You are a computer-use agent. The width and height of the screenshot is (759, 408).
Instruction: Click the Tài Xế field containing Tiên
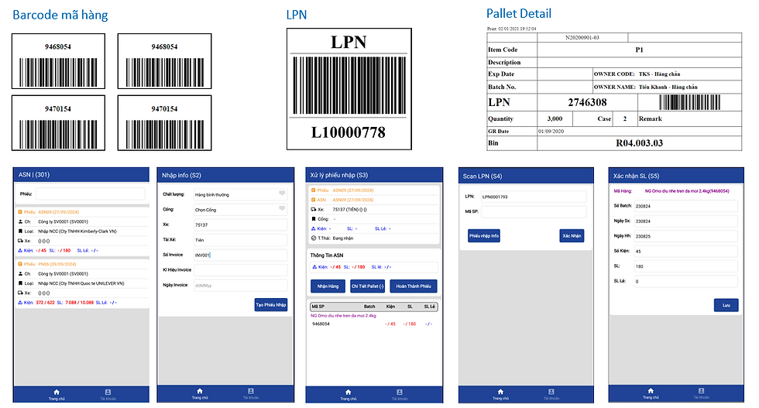pyautogui.click(x=240, y=239)
